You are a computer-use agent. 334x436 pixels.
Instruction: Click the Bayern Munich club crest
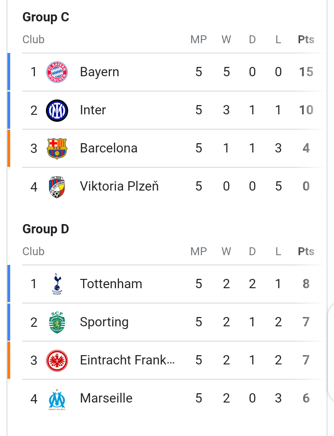pos(57,72)
